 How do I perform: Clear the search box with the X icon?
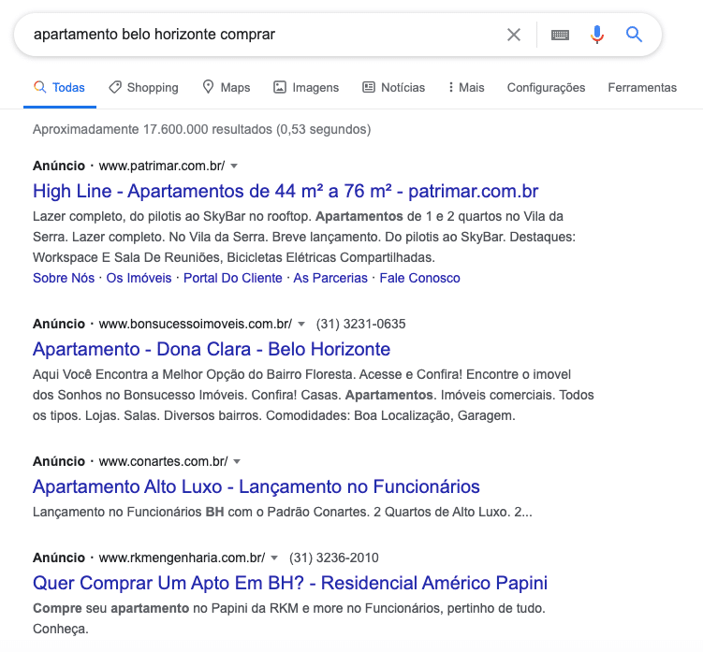pos(514,35)
